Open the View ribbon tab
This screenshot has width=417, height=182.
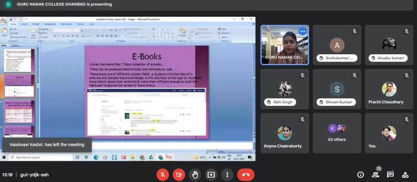pos(92,24)
